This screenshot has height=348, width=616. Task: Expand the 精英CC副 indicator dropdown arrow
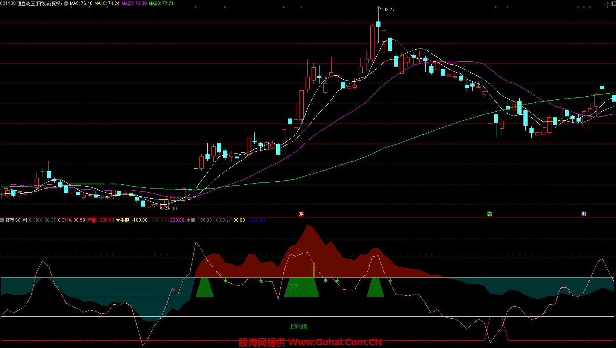point(2,220)
